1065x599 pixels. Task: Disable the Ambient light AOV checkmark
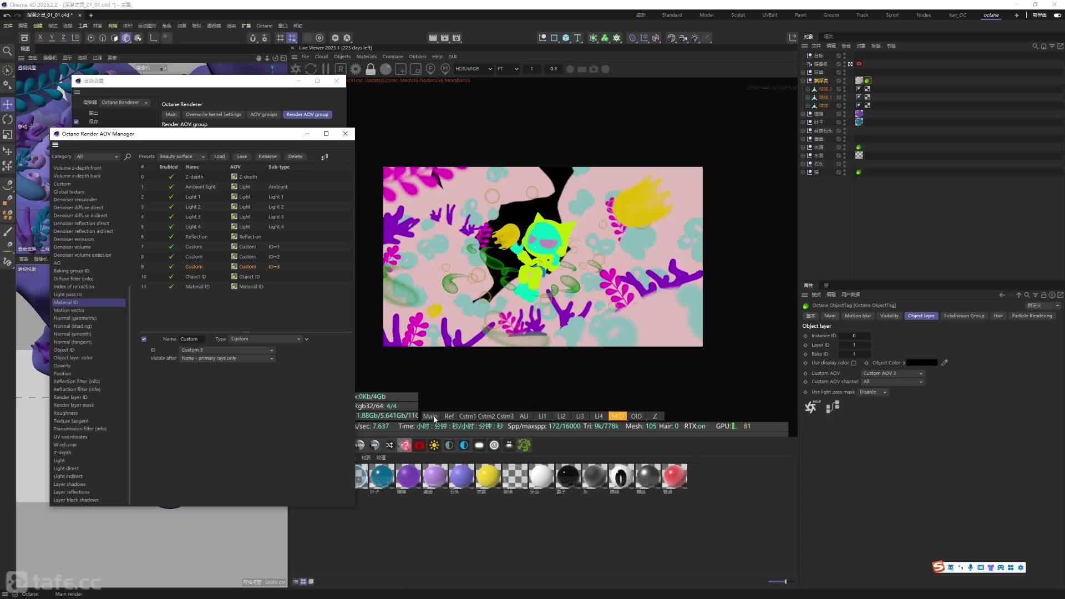pos(171,186)
